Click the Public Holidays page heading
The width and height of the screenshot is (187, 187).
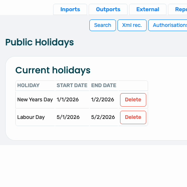tap(40, 42)
